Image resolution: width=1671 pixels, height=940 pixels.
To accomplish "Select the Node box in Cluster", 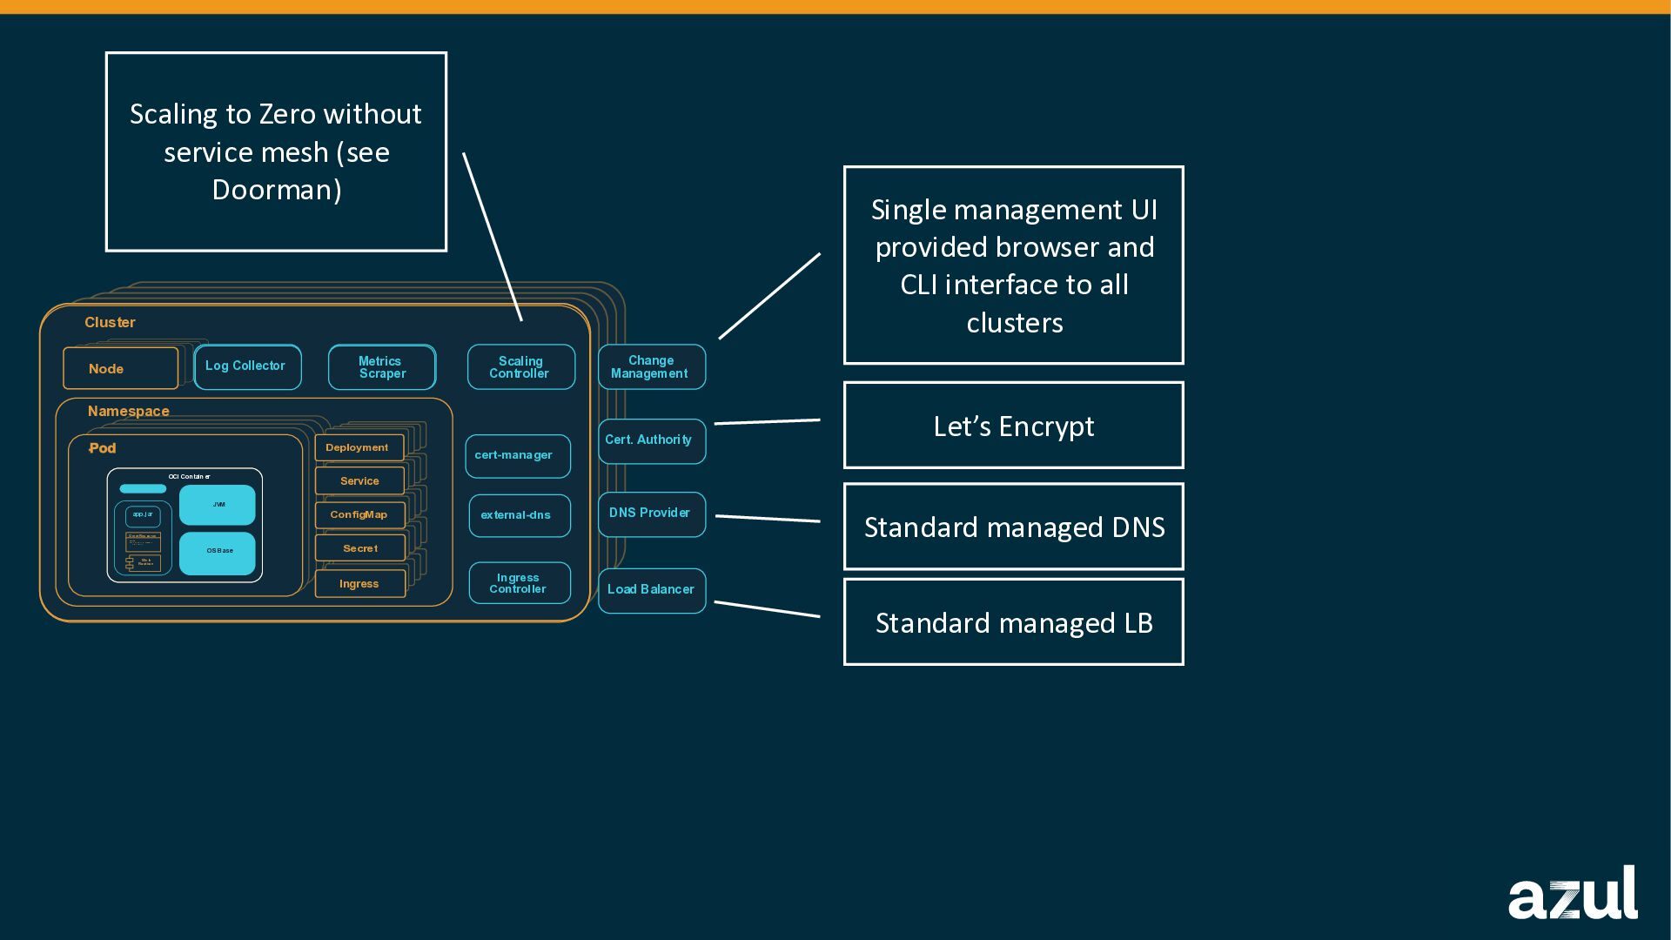I will pyautogui.click(x=120, y=369).
